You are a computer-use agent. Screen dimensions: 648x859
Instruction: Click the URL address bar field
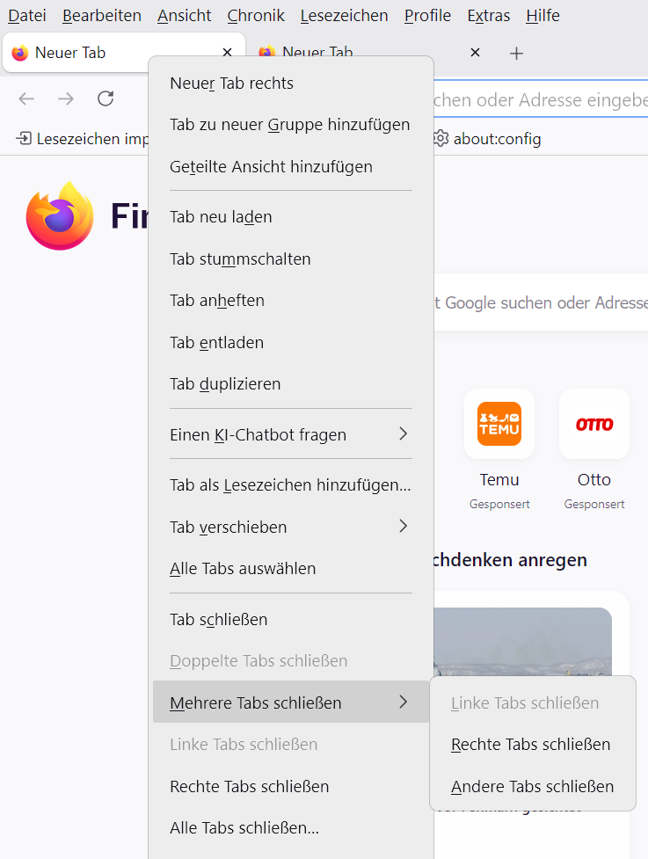pos(540,99)
